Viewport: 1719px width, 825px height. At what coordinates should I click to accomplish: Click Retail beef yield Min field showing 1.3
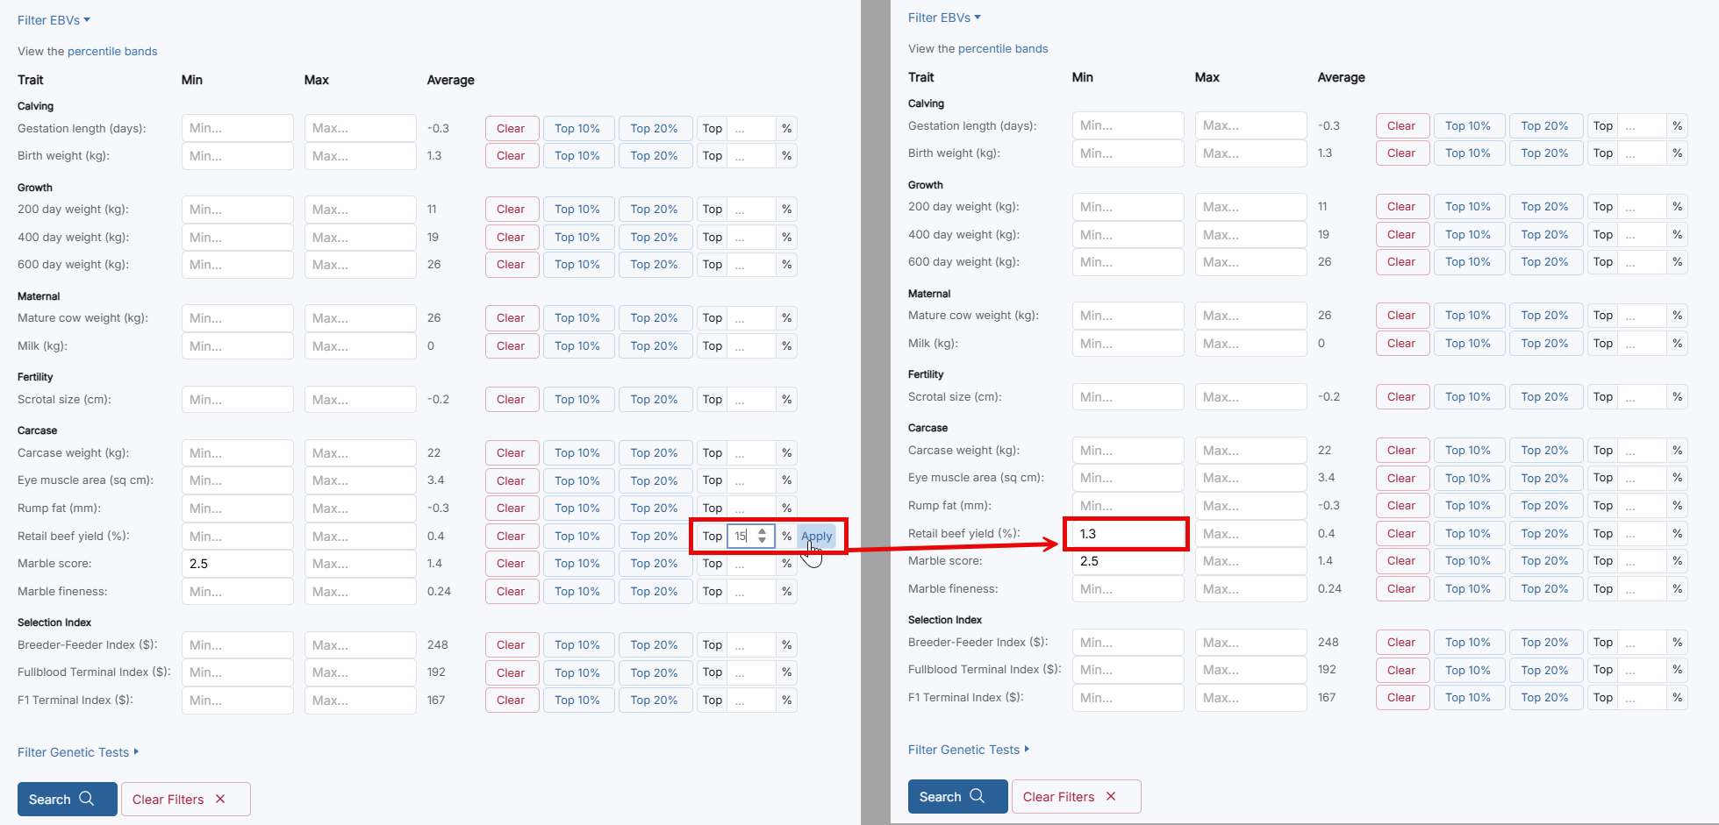1127,534
